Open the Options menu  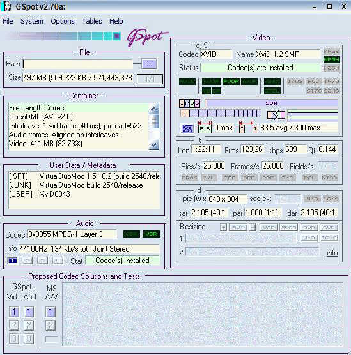click(63, 21)
